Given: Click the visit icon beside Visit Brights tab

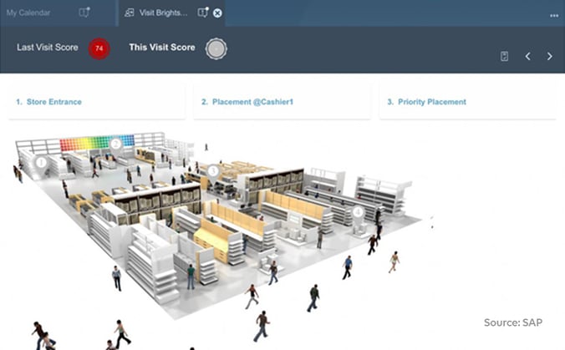Looking at the screenshot, I should tap(129, 13).
